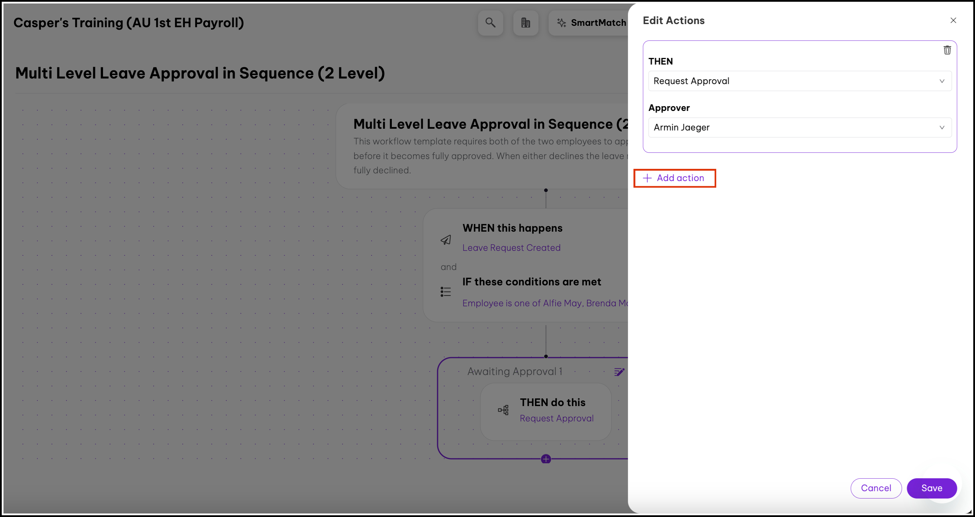Click the paper plane trigger icon

click(x=446, y=240)
